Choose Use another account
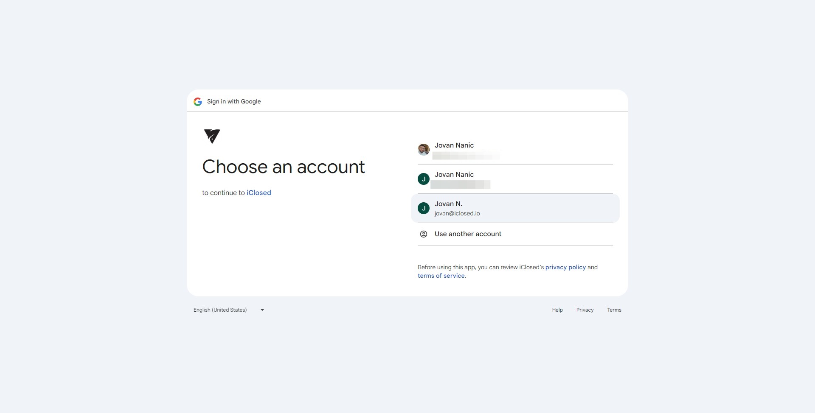The image size is (815, 413). [x=468, y=234]
